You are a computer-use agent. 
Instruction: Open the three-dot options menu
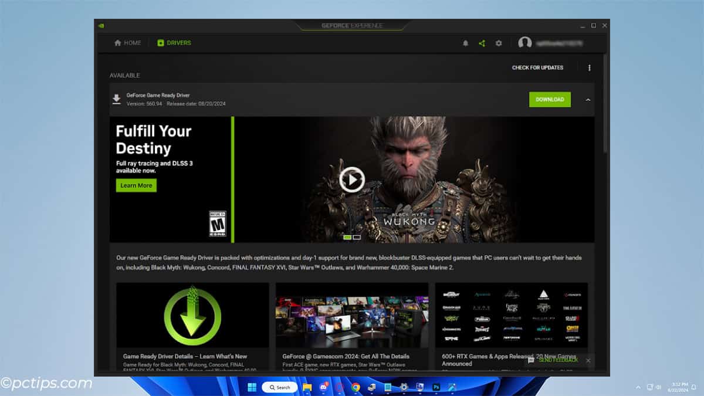click(x=590, y=67)
